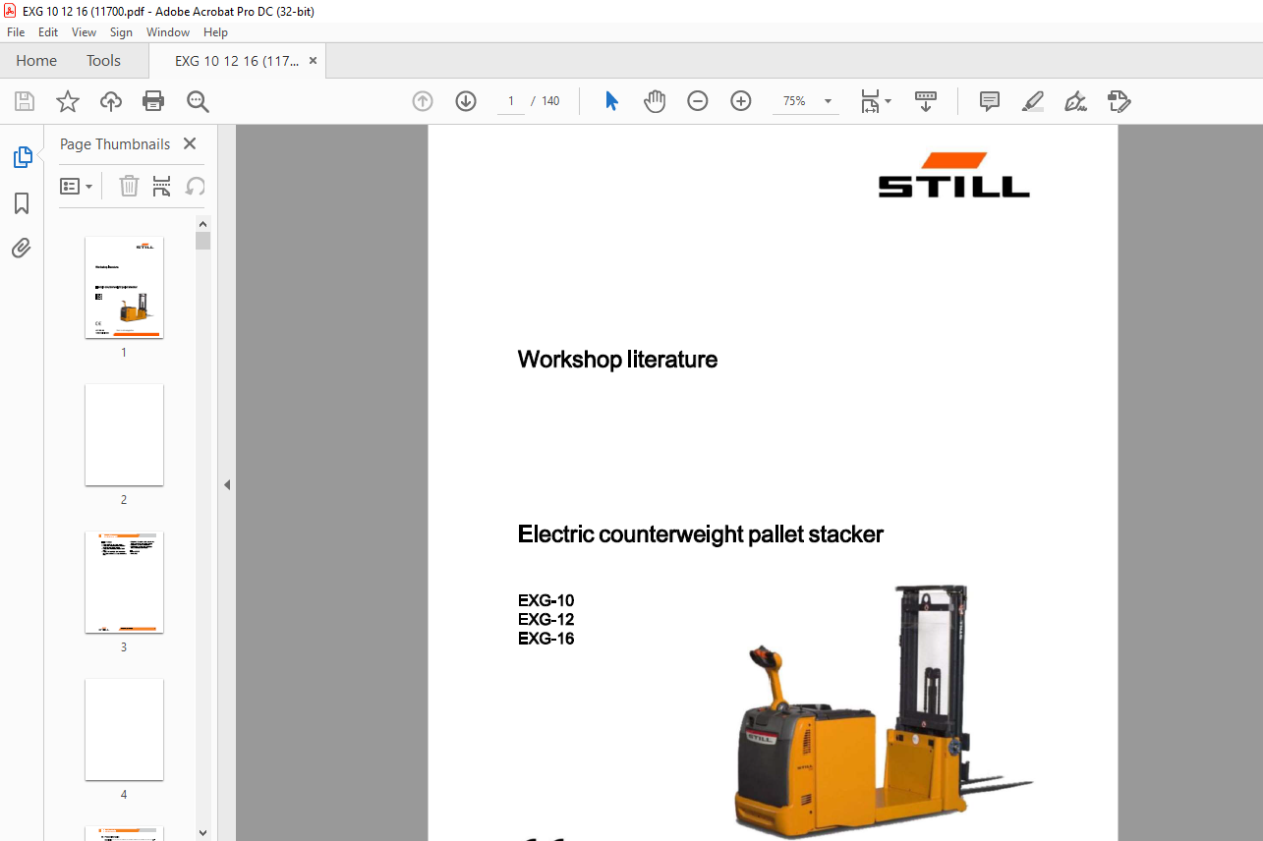Click the thumbnails panel scrollbar thumb

[x=203, y=241]
